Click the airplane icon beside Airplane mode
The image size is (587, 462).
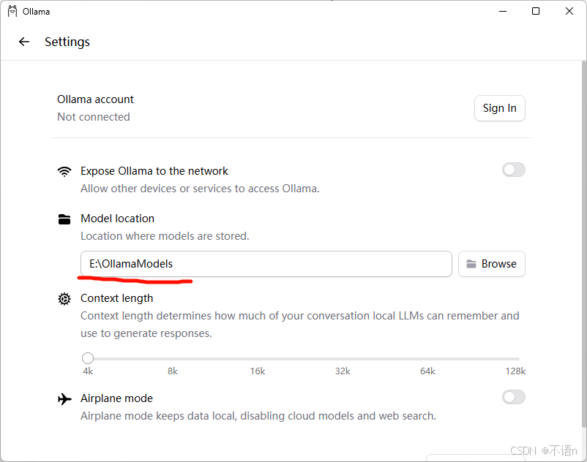coord(64,399)
